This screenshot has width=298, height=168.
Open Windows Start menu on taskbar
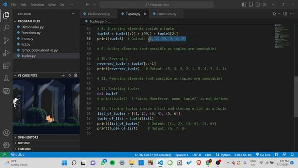click(x=64, y=163)
